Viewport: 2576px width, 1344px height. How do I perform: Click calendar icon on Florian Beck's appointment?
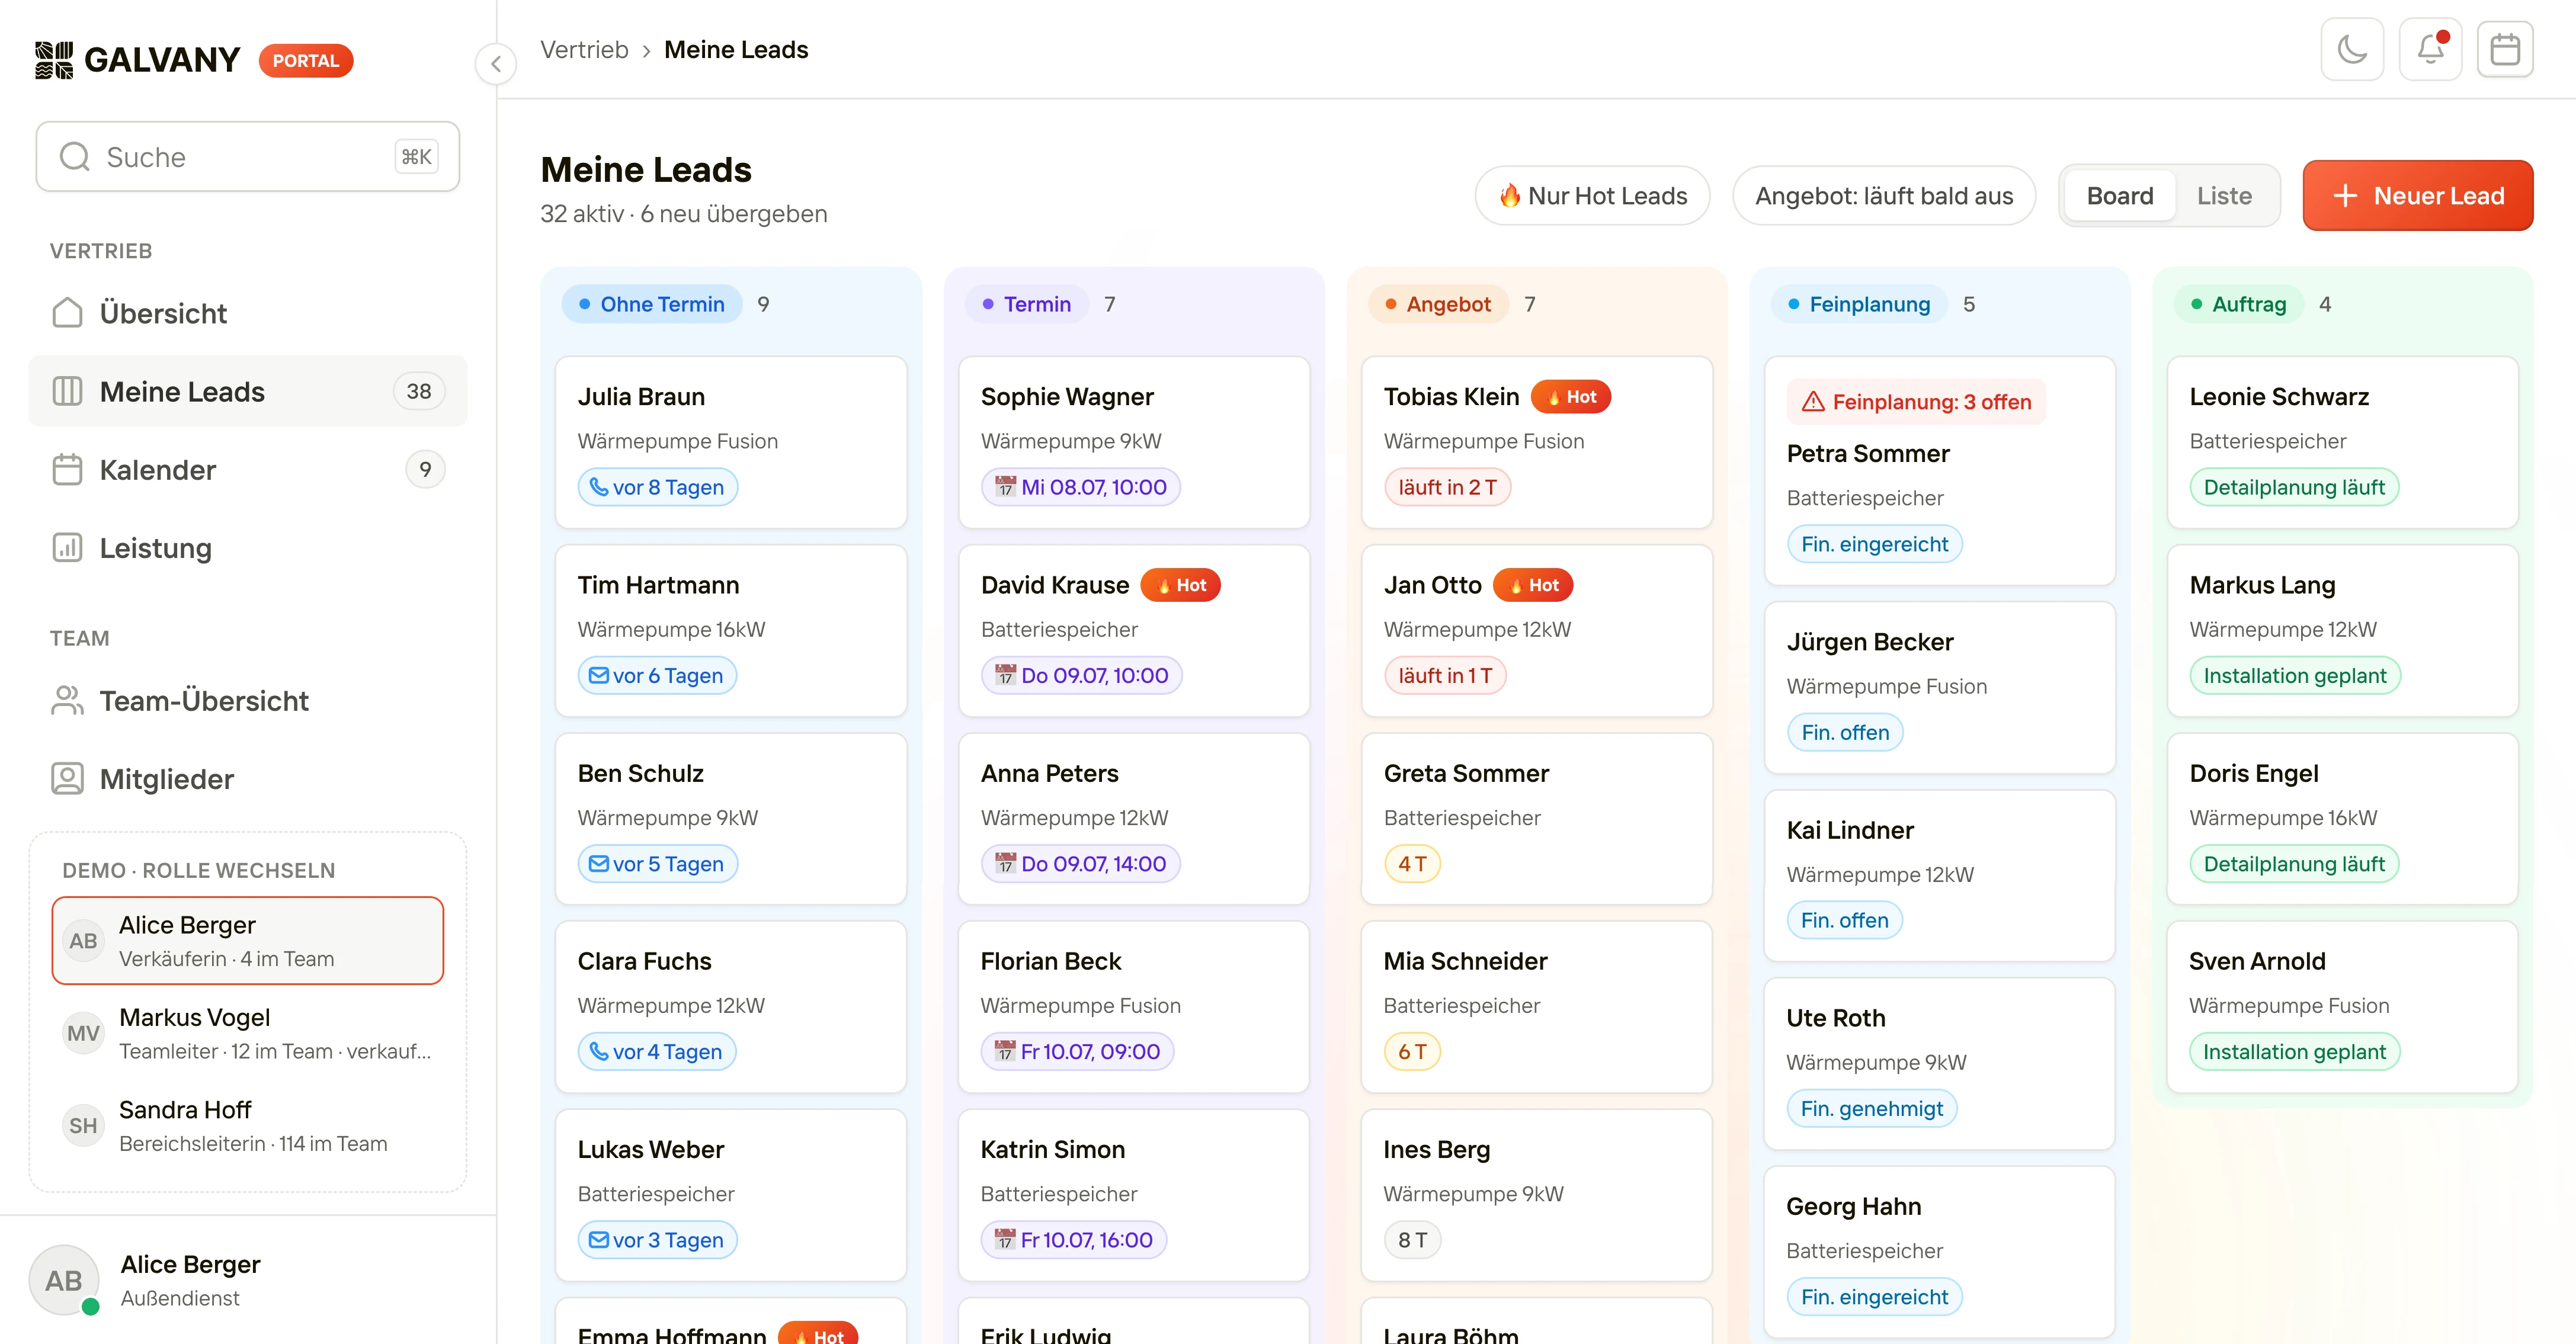tap(1005, 1051)
